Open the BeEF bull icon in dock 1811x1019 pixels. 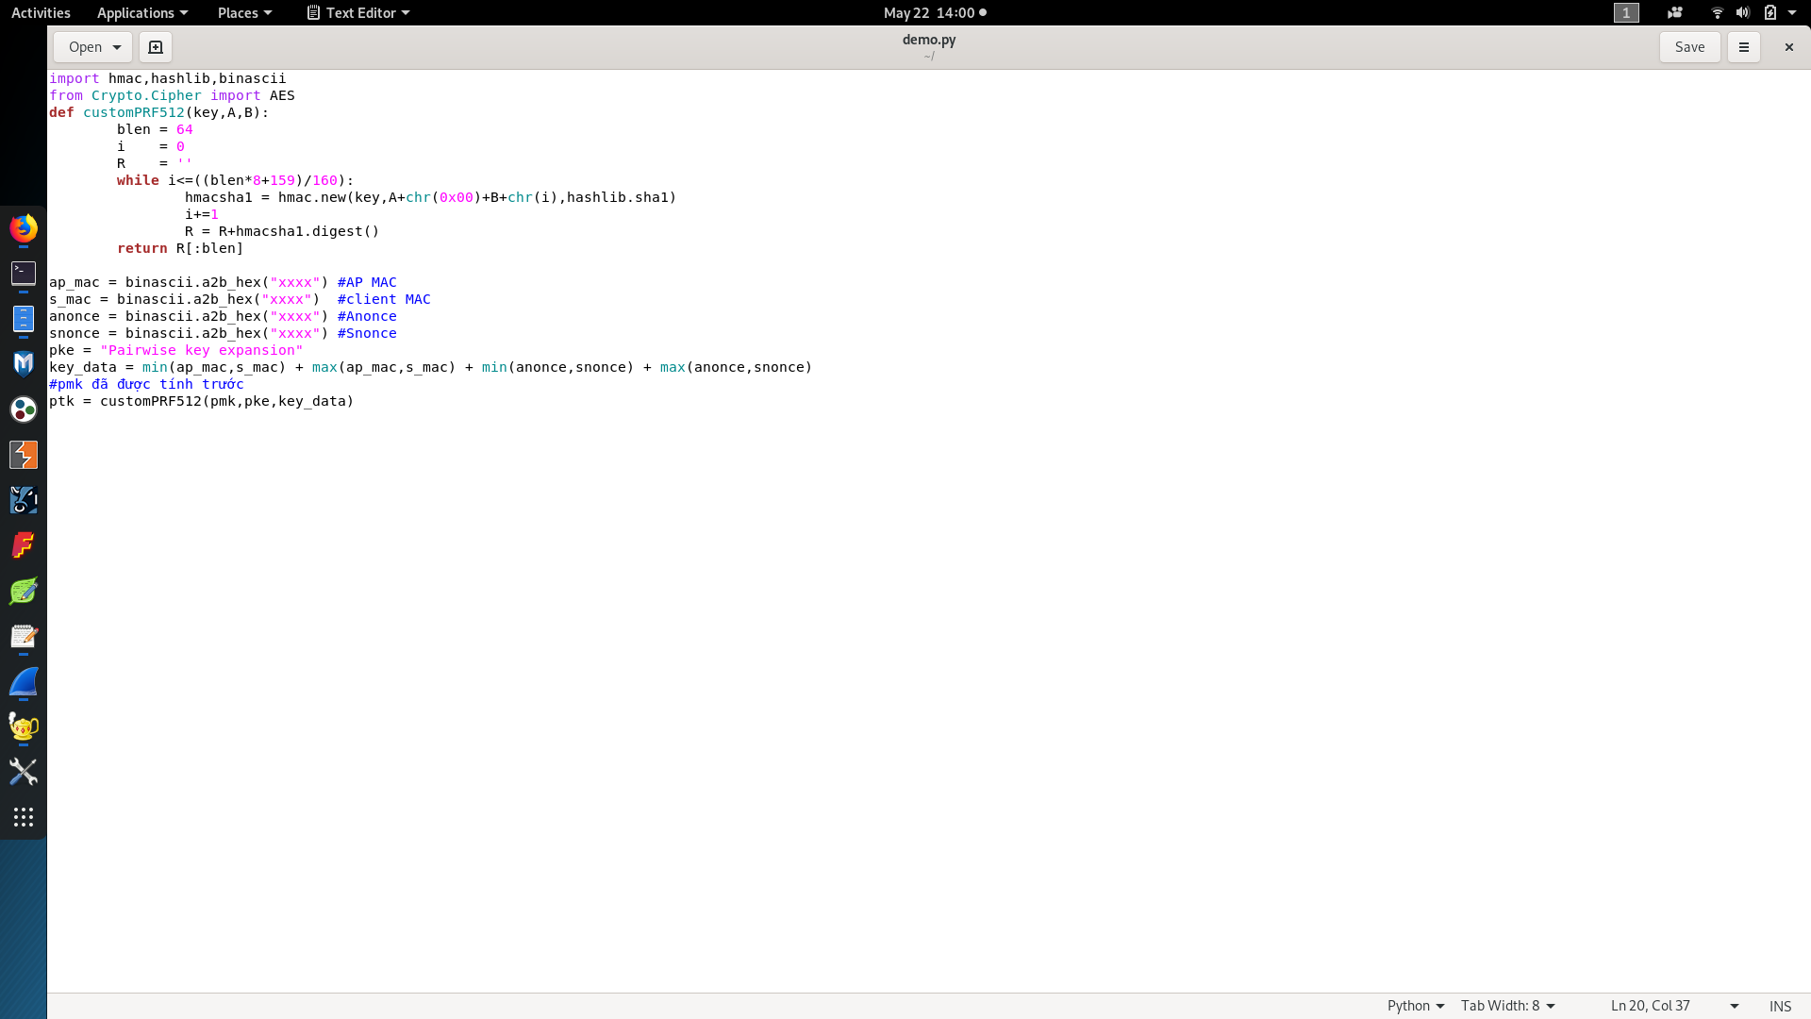pyautogui.click(x=24, y=500)
